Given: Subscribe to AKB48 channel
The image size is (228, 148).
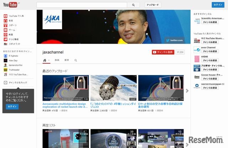Looking at the screenshot, I should click(210, 60).
